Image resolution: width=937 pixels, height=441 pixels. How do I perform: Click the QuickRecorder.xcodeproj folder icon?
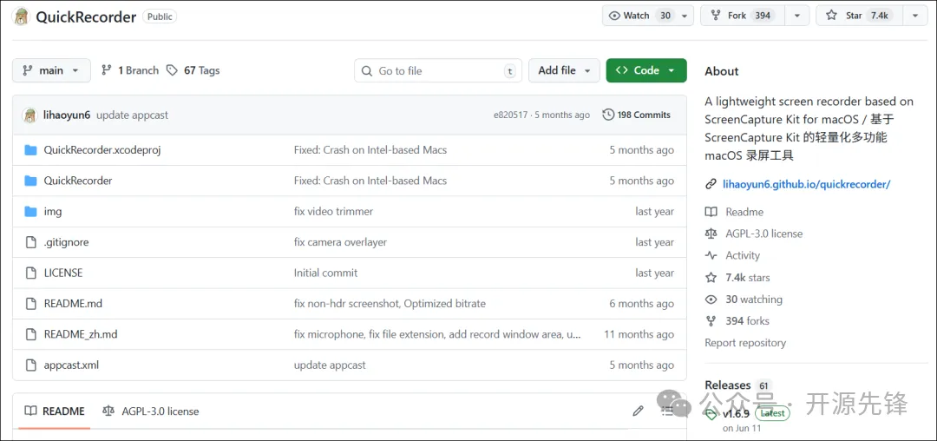30,150
